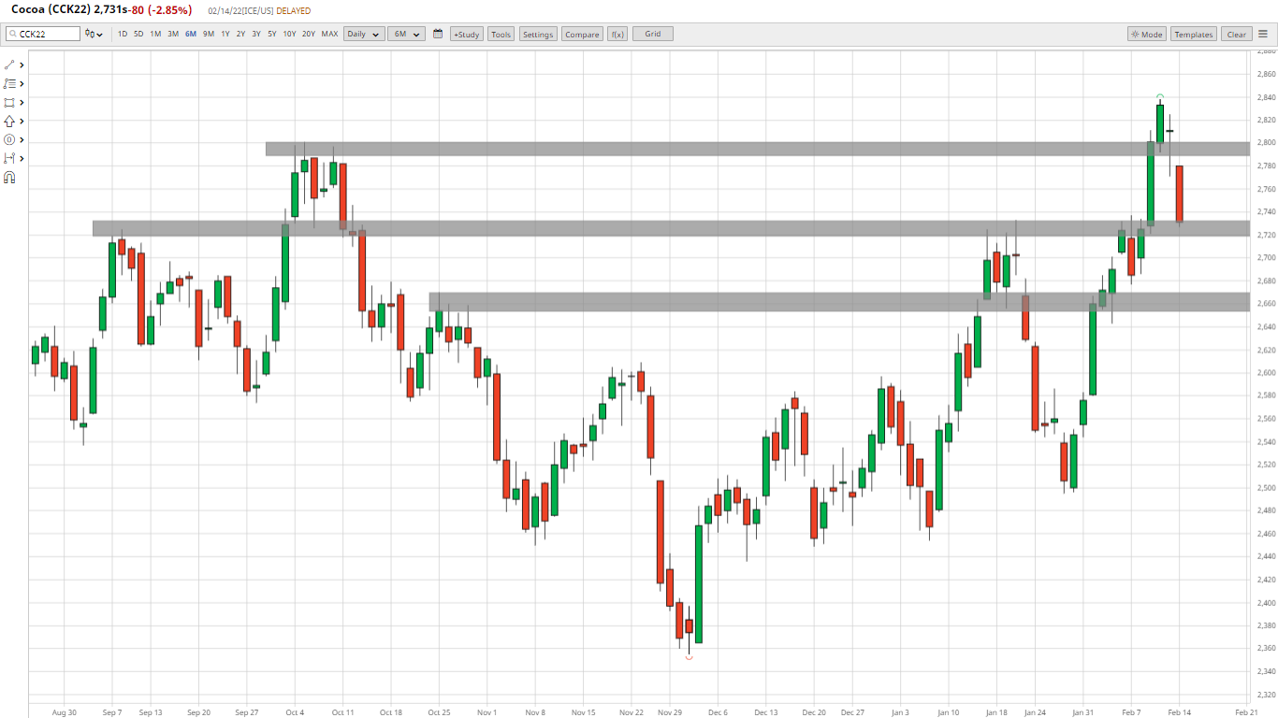
Task: Open the candlestick chart type dropdown
Action: pos(94,34)
